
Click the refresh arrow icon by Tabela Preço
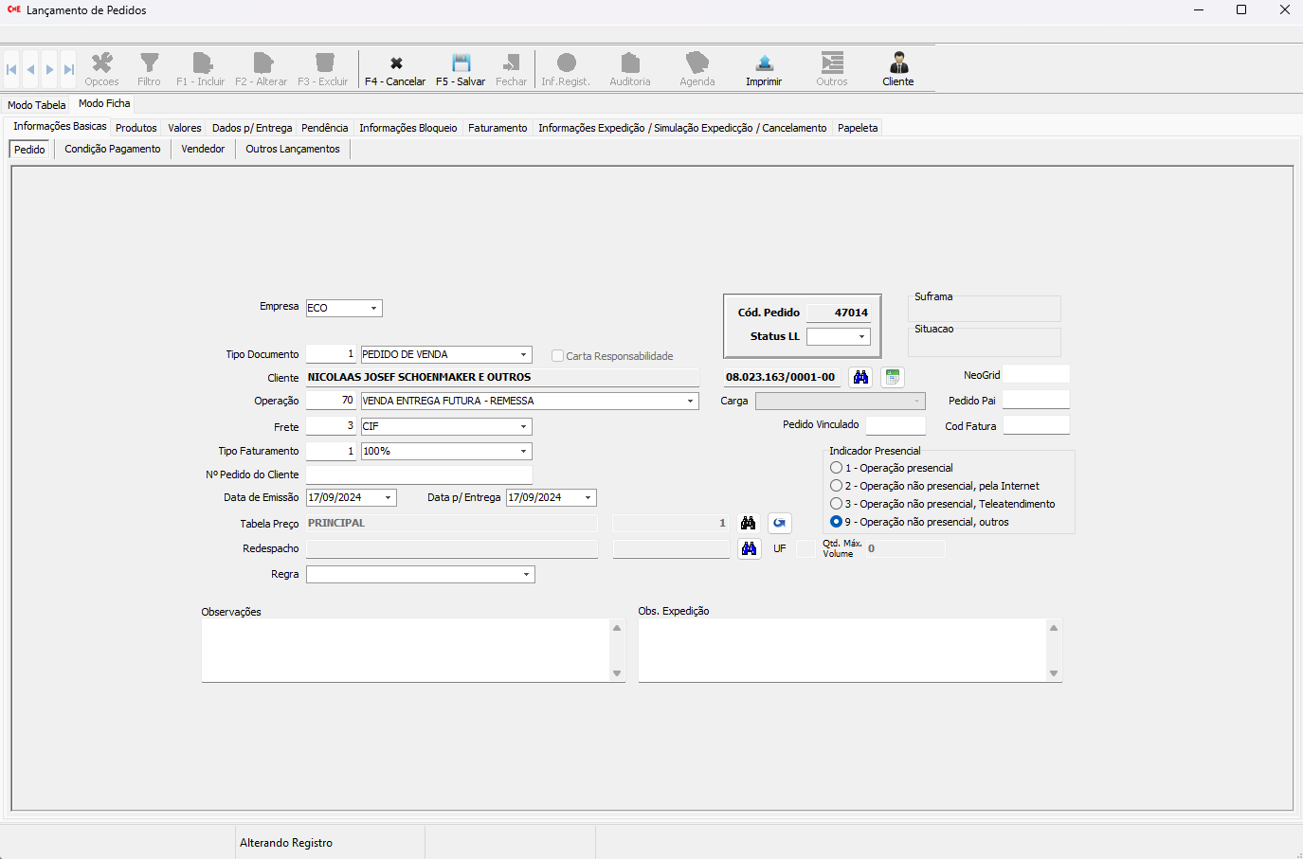779,524
